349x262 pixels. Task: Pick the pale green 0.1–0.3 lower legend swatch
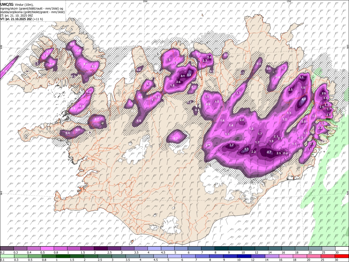tap(7, 256)
